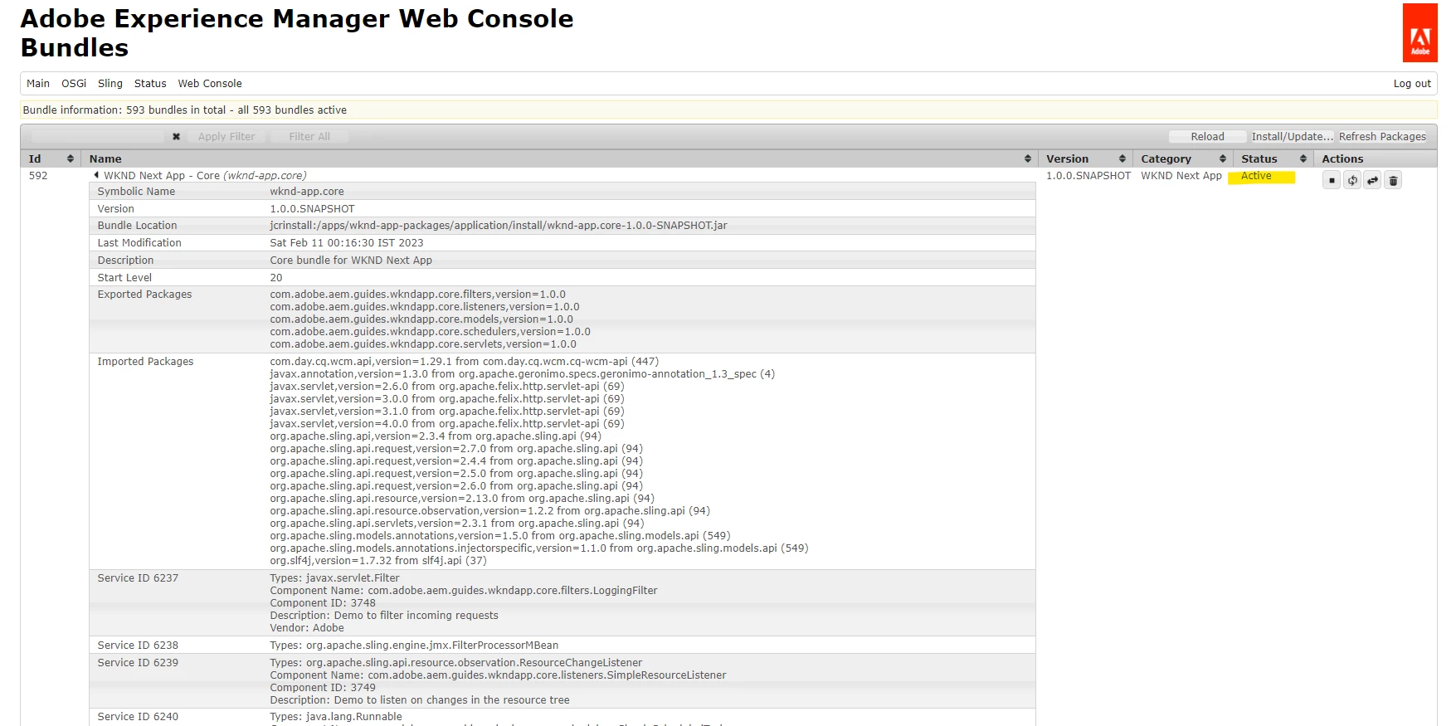Select FilterProcessorMBean types line
This screenshot has height=726, width=1456.
pos(414,646)
